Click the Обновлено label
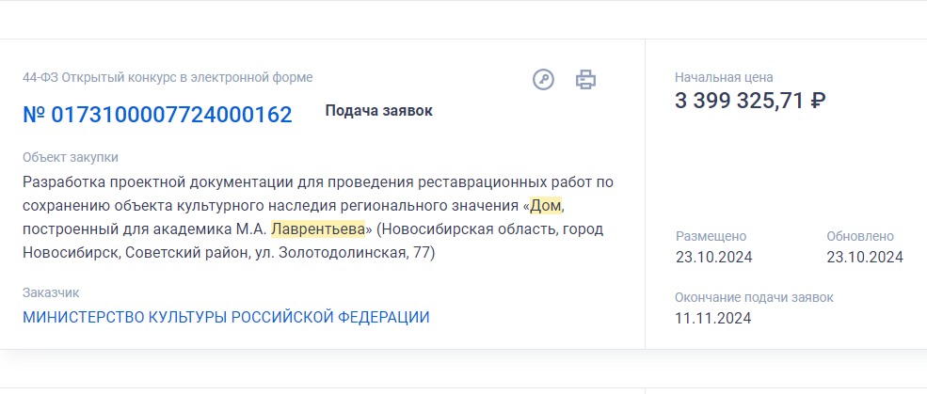Viewport: 927px width, 394px height. [860, 236]
